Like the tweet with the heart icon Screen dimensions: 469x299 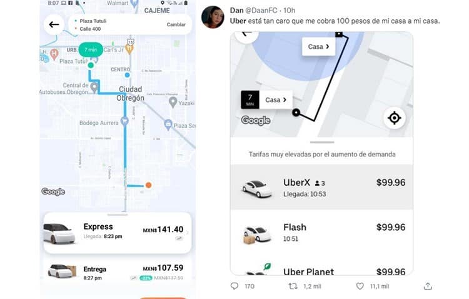tap(360, 286)
